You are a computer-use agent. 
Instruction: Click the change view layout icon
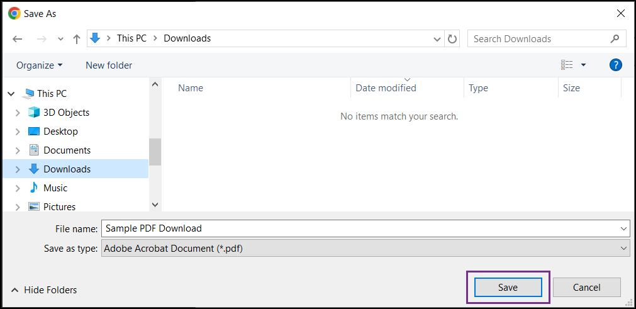(x=567, y=65)
